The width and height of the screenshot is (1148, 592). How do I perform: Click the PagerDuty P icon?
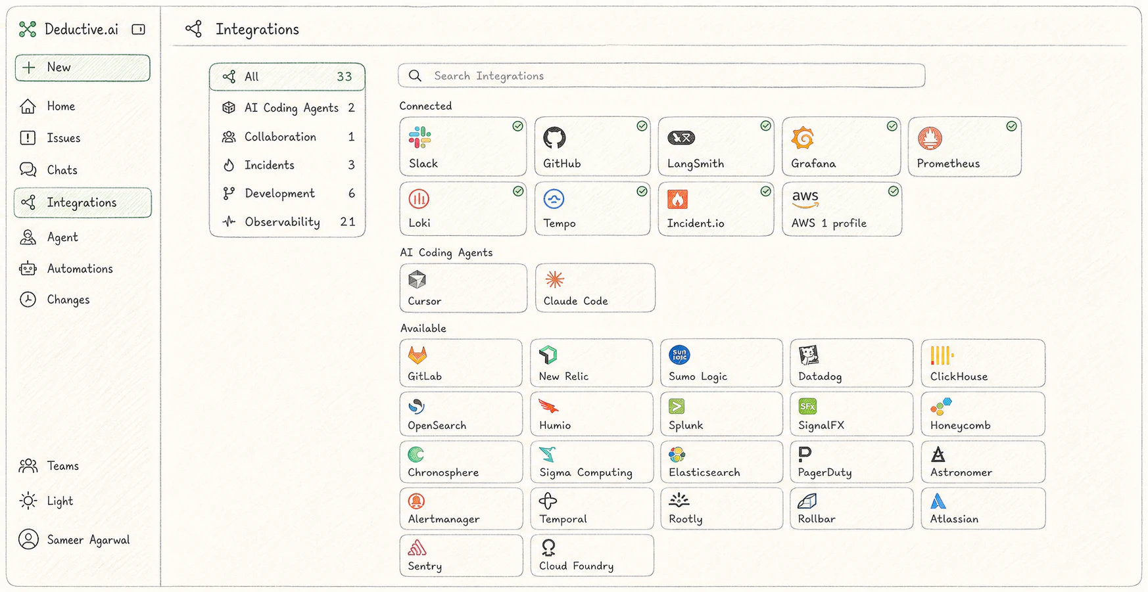pyautogui.click(x=805, y=454)
